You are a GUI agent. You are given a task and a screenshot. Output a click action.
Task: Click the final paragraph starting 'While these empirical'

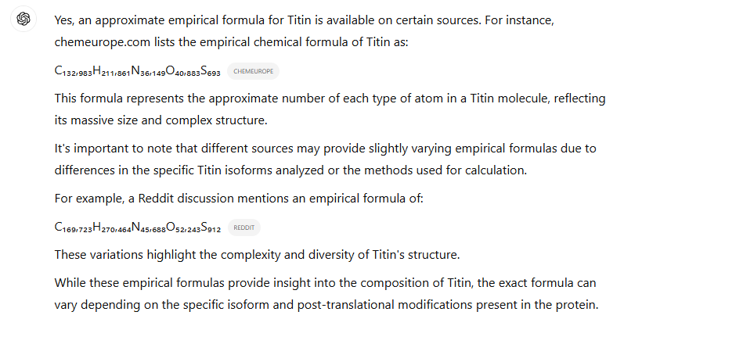click(x=325, y=283)
